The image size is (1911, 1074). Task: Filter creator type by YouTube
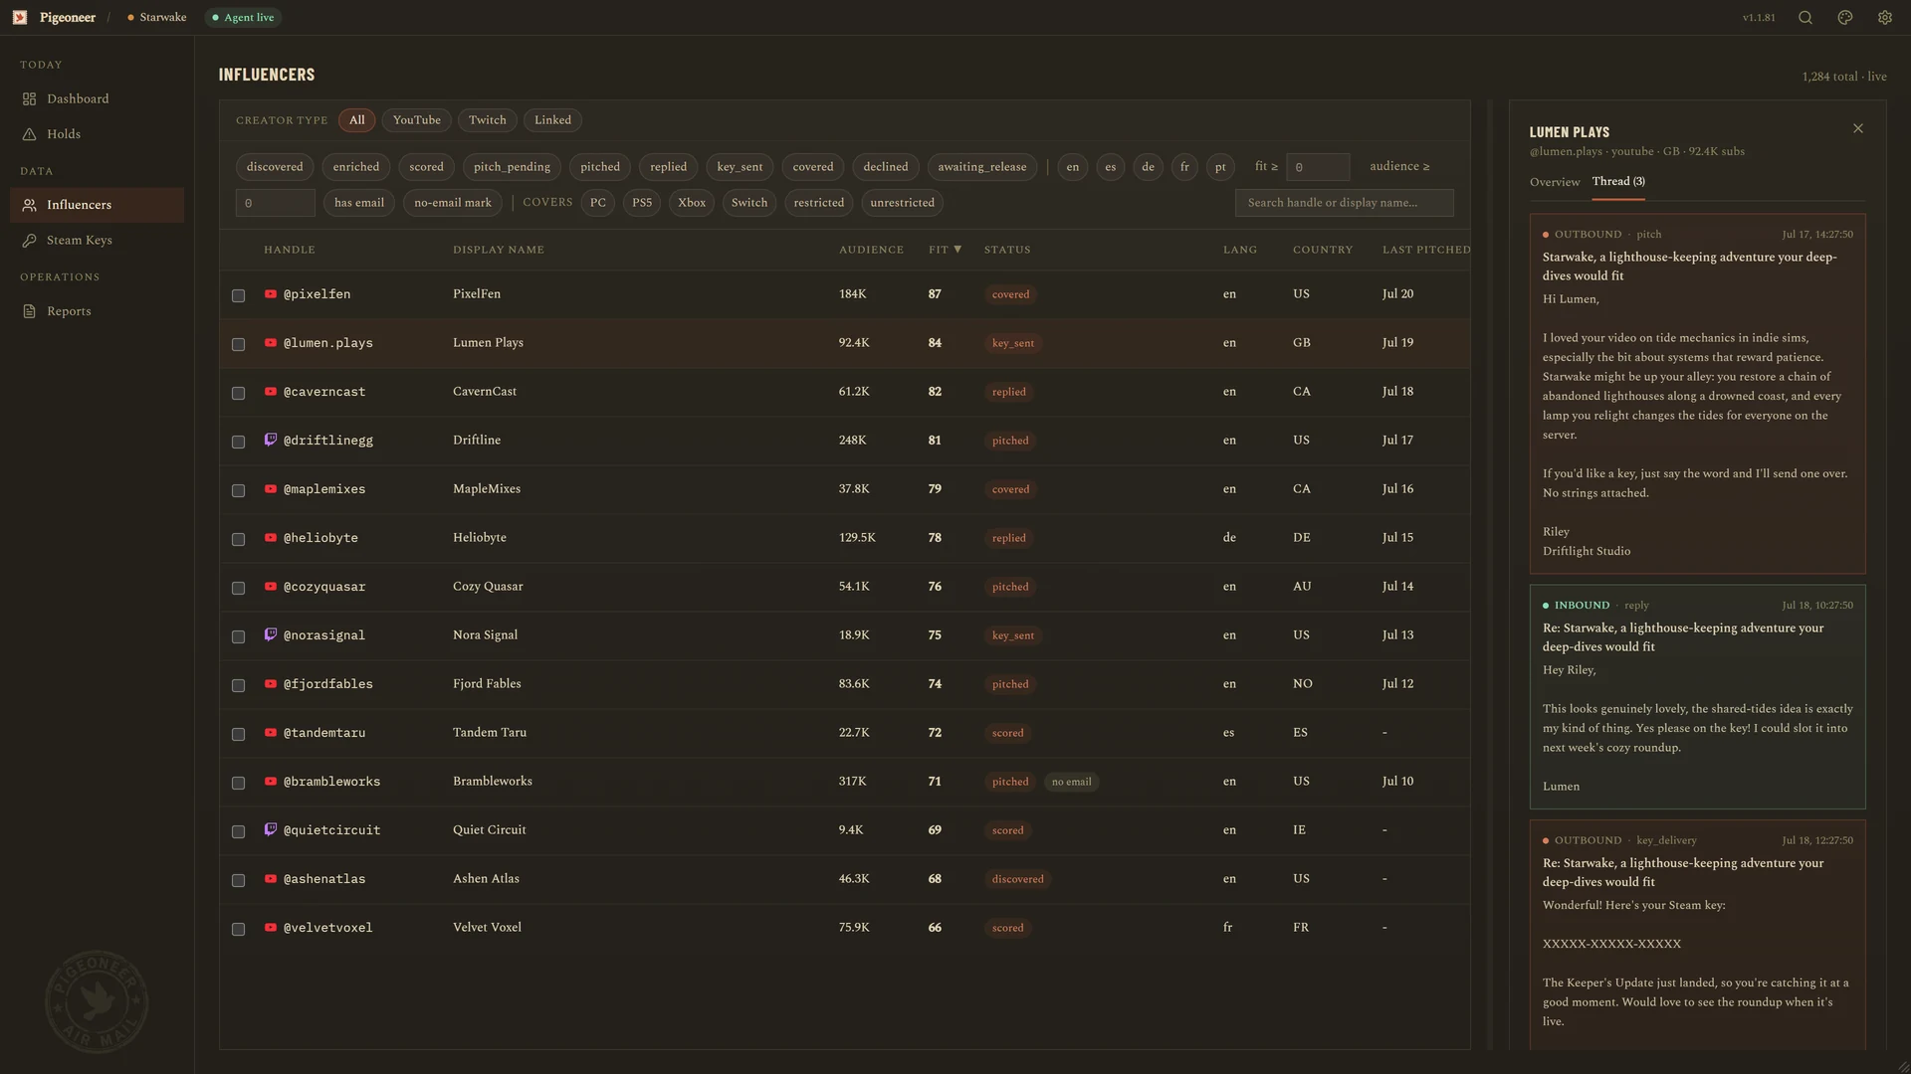pos(416,120)
